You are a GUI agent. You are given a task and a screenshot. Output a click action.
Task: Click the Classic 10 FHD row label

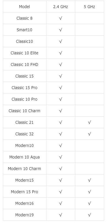(25, 64)
